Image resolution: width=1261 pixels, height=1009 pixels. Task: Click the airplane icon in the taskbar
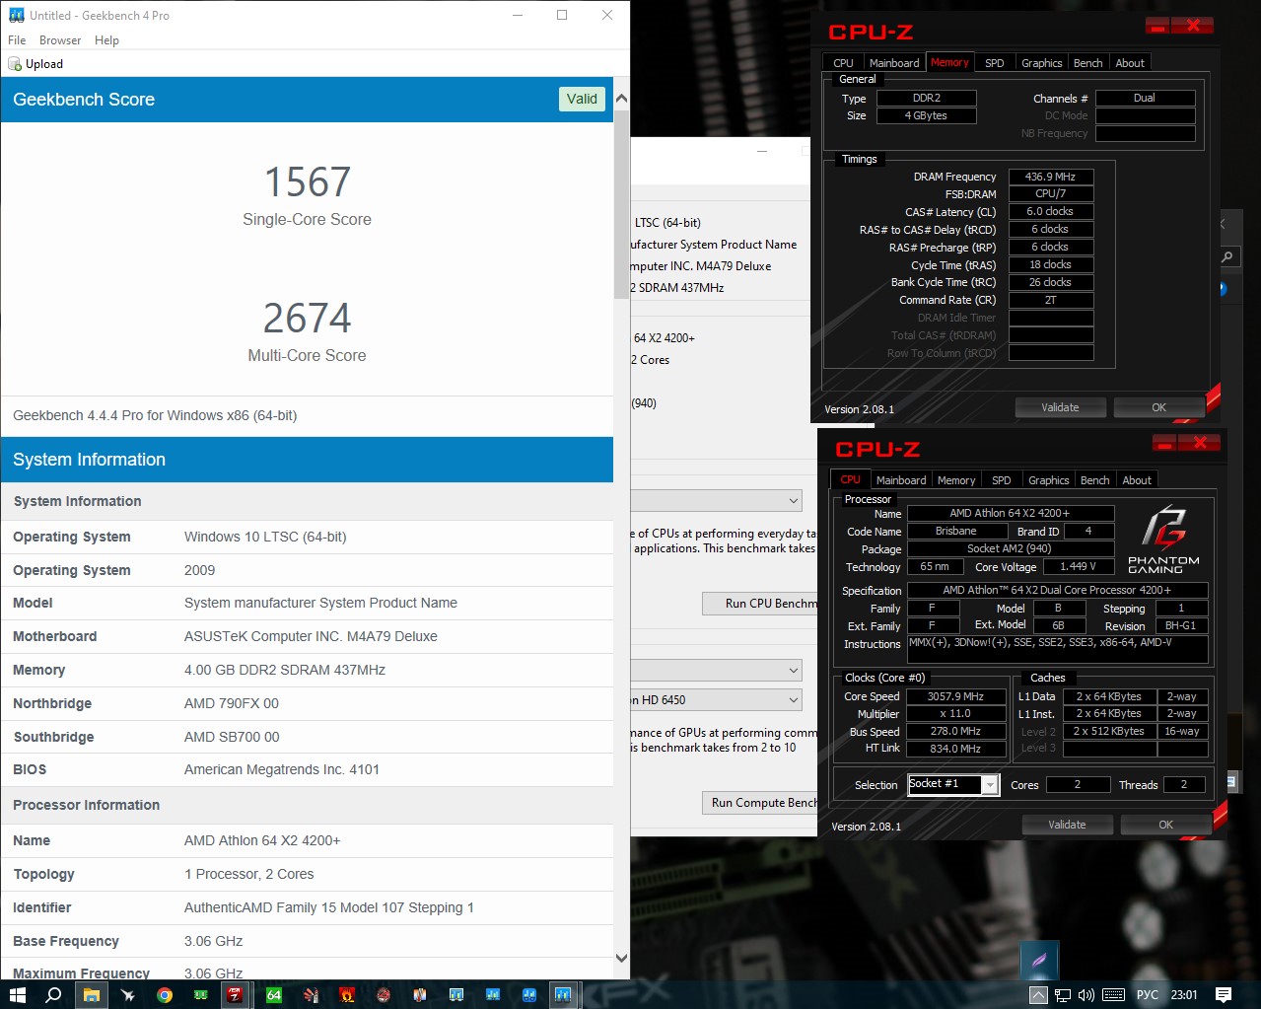(128, 994)
